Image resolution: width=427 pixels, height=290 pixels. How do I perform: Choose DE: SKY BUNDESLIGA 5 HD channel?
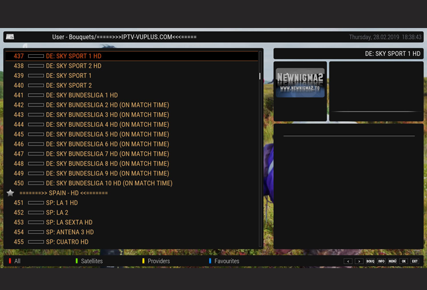coord(132,135)
